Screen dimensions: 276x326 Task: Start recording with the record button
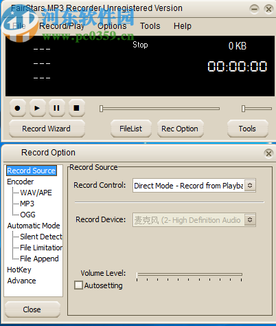17,108
